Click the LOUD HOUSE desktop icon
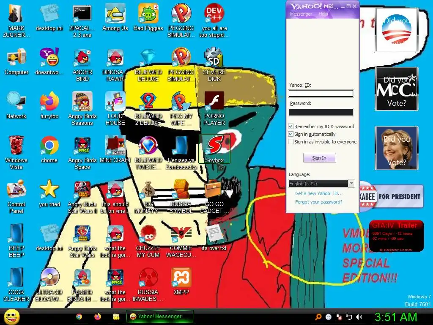The width and height of the screenshot is (433, 325). click(115, 109)
